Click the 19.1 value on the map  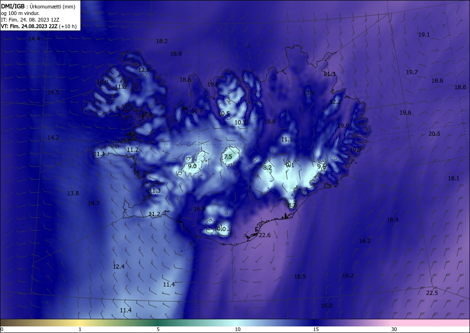pos(424,35)
